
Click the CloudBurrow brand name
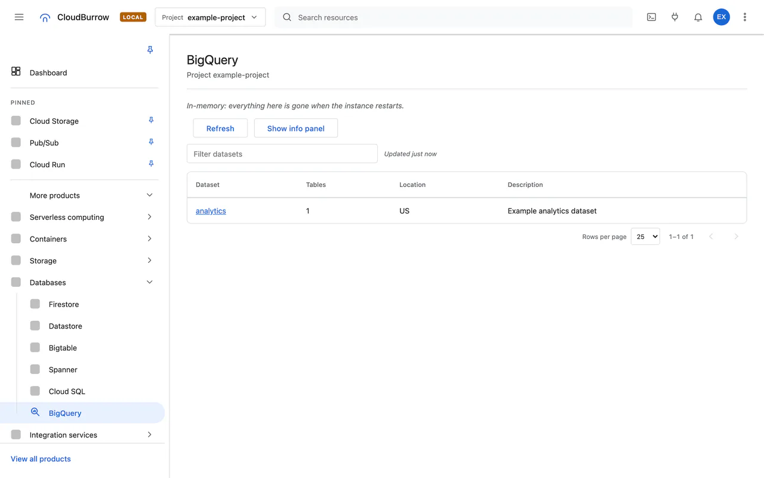pos(83,17)
